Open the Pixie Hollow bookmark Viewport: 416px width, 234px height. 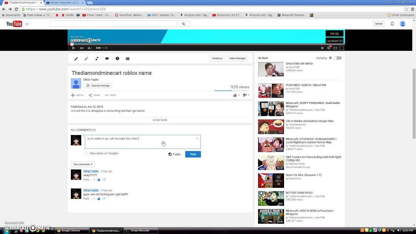pos(37,15)
